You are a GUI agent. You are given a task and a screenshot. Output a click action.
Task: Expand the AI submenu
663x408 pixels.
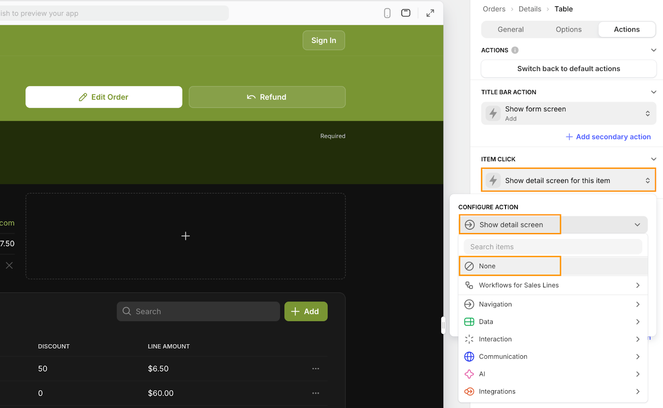click(x=638, y=374)
